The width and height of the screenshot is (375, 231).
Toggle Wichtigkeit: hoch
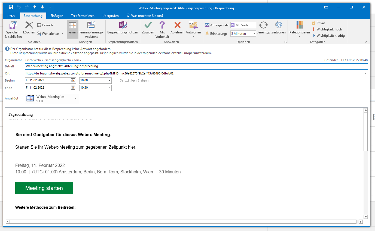[327, 29]
